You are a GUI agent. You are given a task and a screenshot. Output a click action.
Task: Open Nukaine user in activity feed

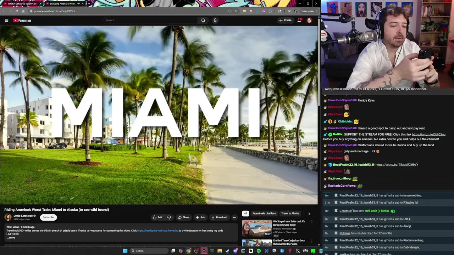[x=345, y=233]
